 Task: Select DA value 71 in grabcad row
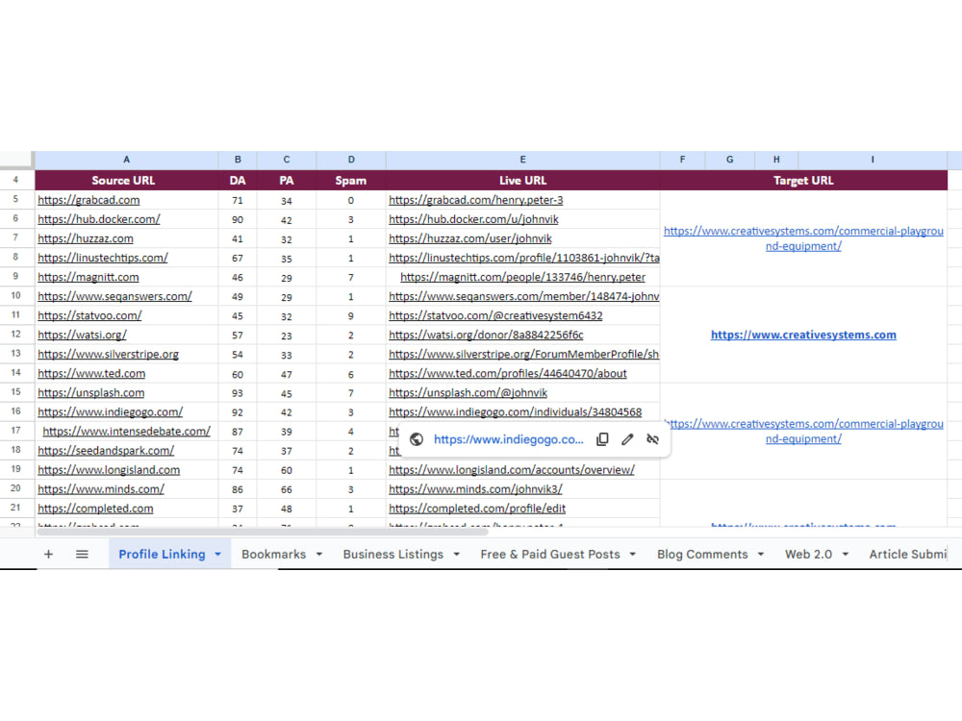[x=238, y=201]
